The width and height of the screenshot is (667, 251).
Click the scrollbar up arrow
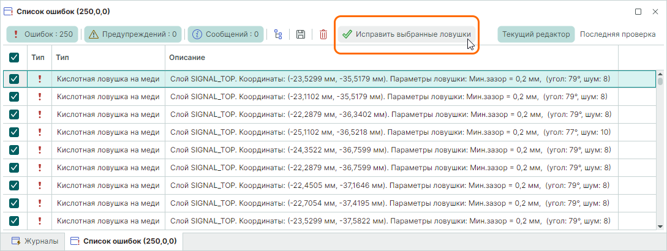[x=660, y=73]
